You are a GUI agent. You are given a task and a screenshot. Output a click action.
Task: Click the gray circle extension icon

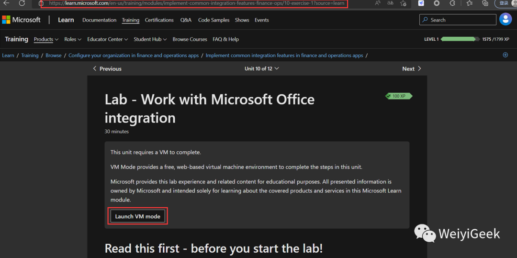click(x=437, y=3)
